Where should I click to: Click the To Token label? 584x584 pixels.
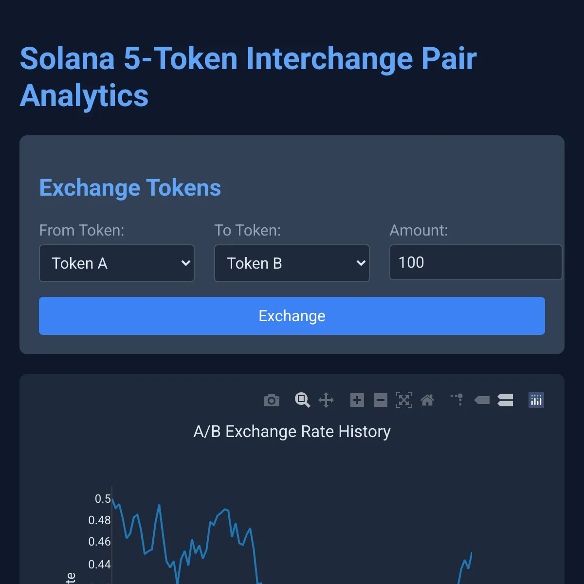(248, 230)
